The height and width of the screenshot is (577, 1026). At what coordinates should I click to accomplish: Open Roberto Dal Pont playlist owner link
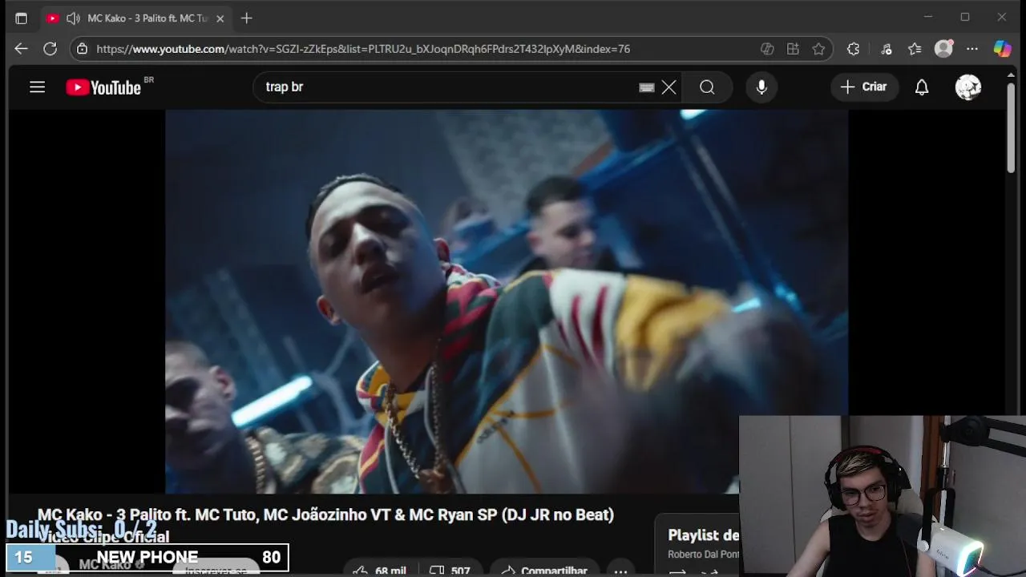point(703,555)
